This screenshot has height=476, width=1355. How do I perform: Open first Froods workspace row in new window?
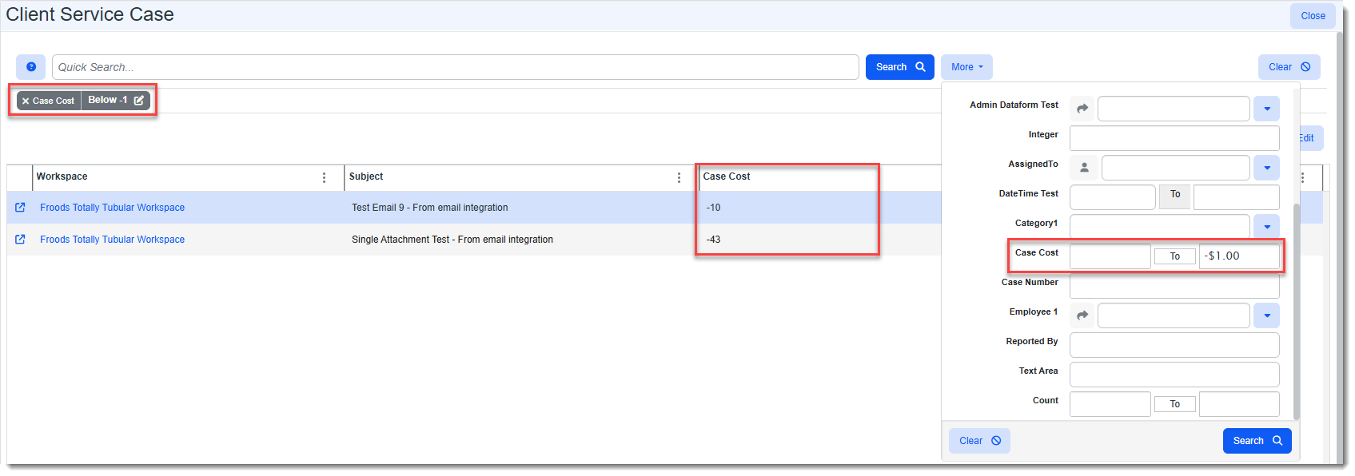[x=20, y=208]
